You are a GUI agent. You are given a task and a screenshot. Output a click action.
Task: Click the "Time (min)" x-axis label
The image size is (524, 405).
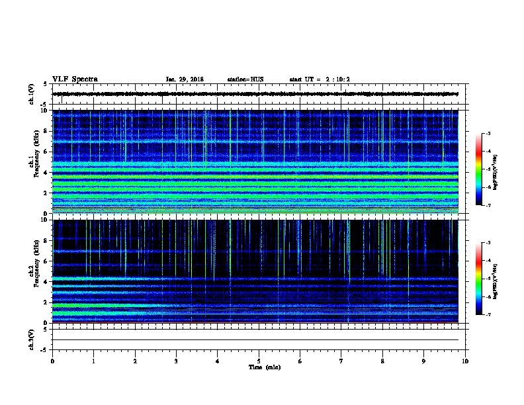[265, 367]
